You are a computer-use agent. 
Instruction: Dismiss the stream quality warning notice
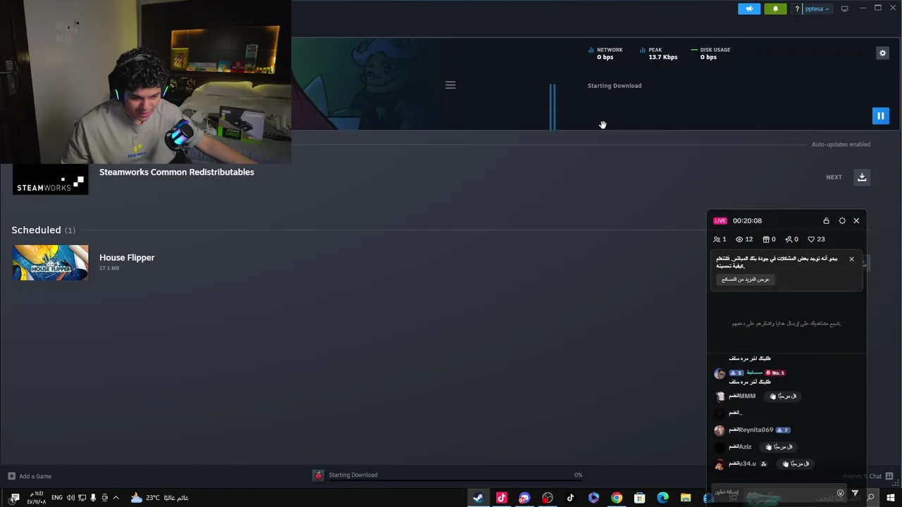pyautogui.click(x=851, y=259)
